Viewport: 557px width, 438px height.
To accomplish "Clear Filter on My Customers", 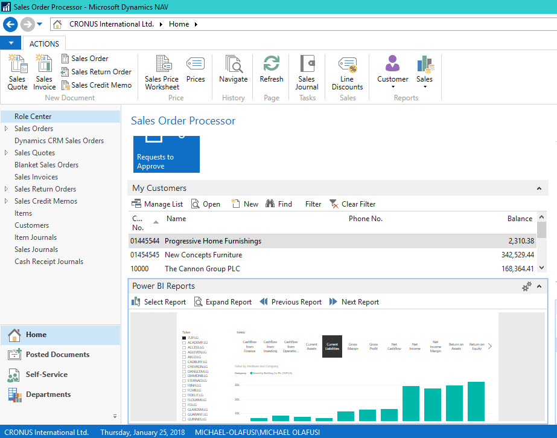I will point(352,204).
